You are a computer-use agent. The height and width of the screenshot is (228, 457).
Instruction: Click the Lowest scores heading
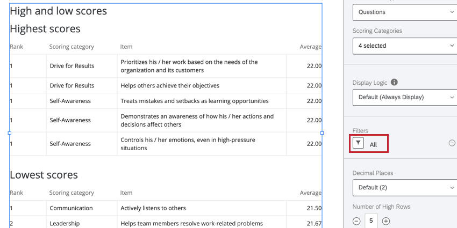point(44,175)
